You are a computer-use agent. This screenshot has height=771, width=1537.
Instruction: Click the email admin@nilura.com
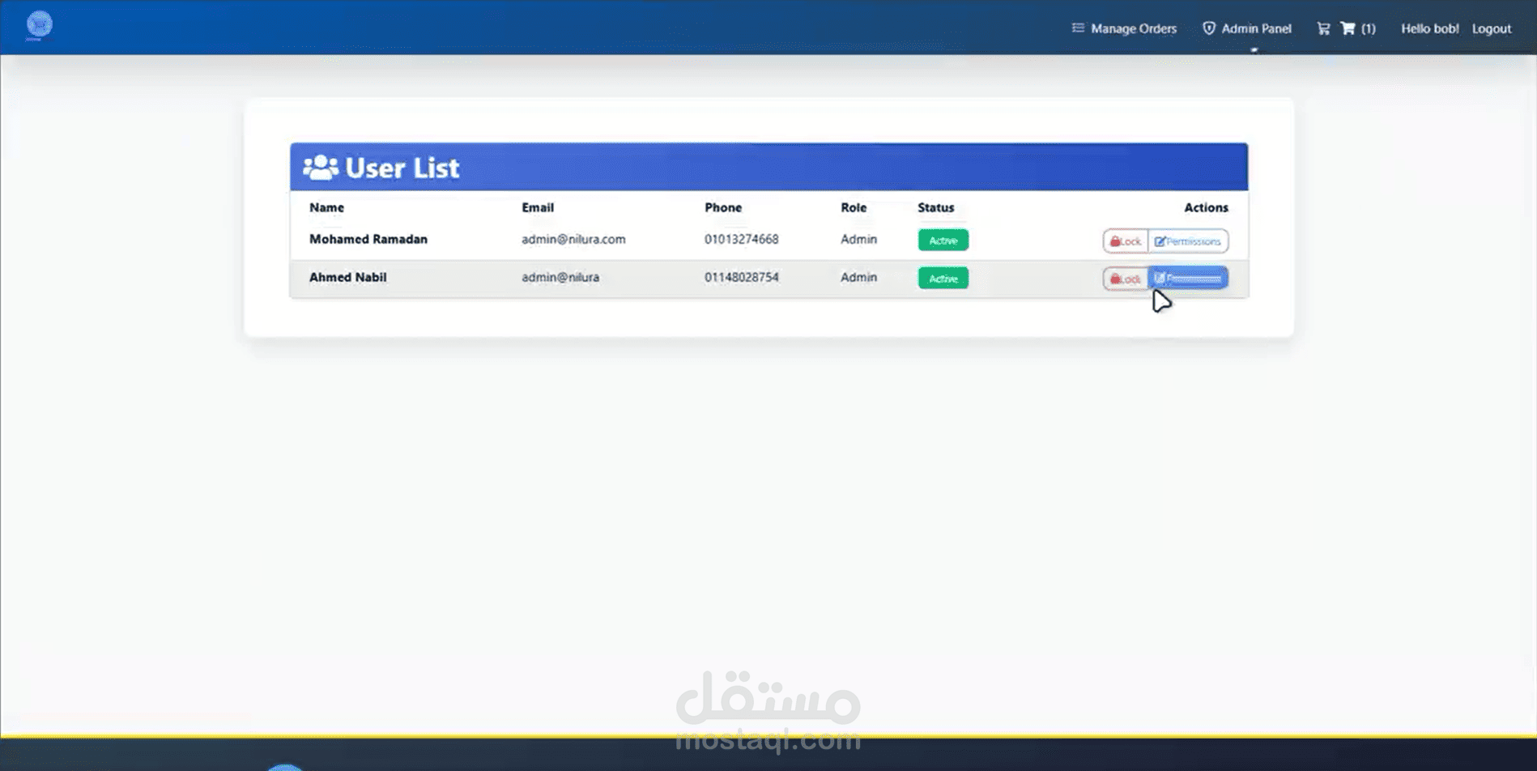(573, 239)
